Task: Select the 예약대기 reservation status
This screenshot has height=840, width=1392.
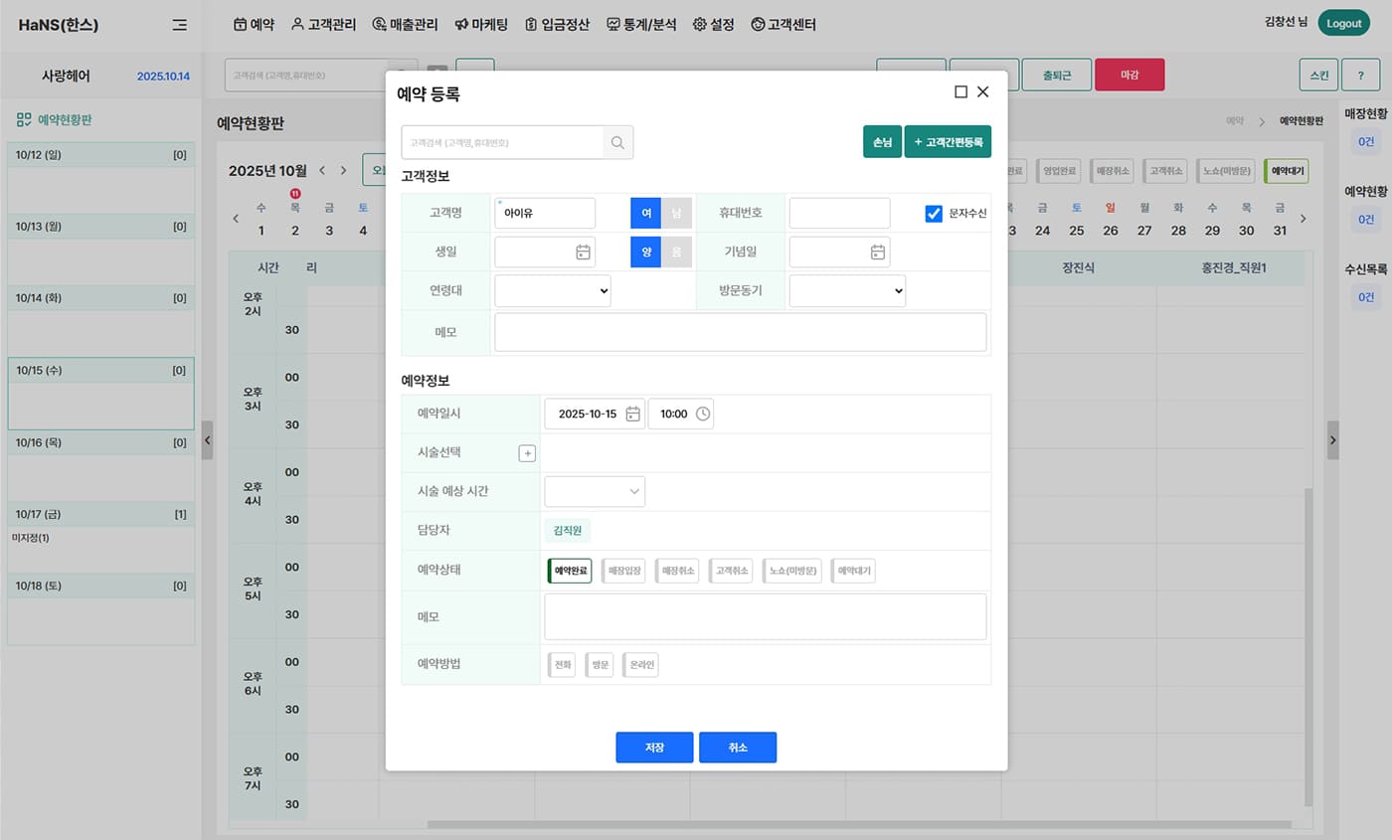Action: (854, 571)
